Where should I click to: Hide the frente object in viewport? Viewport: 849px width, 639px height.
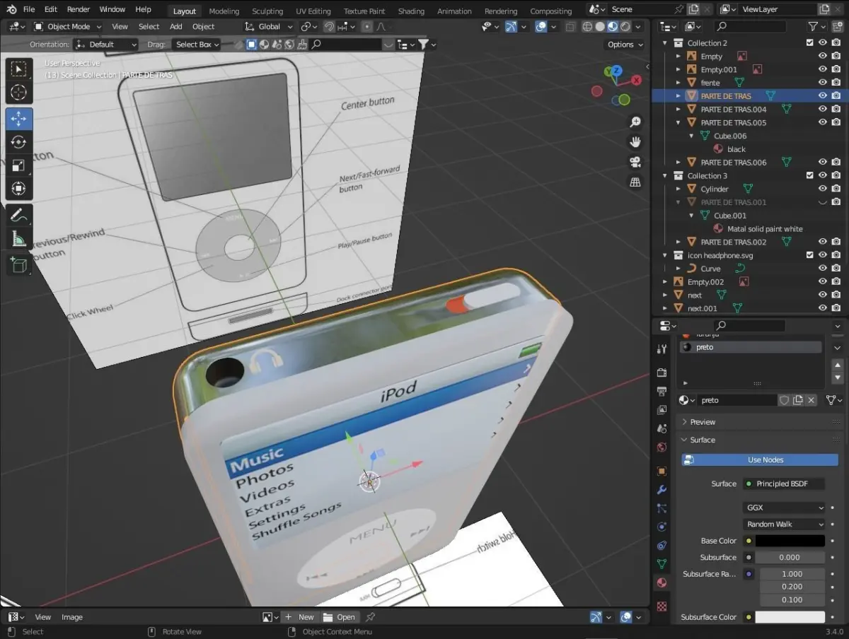point(823,83)
